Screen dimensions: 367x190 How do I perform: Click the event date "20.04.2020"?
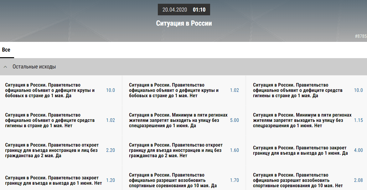(x=175, y=10)
